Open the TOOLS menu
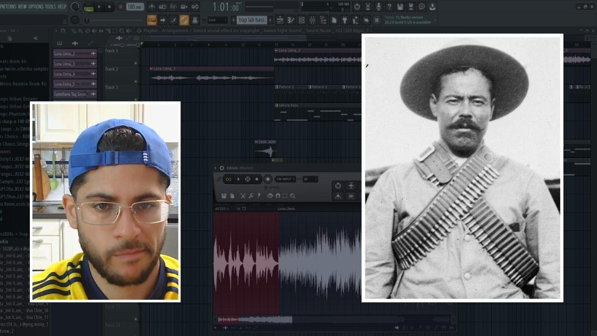This screenshot has height=336, width=597. pos(50,7)
